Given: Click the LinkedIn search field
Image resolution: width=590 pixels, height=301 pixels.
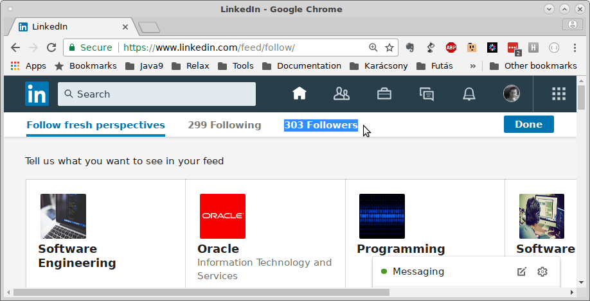Looking at the screenshot, I should click(157, 94).
